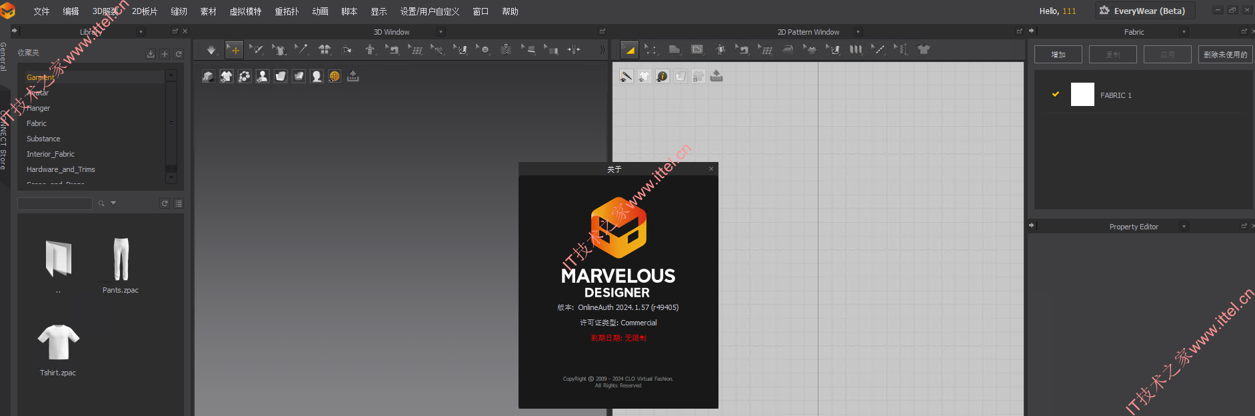Collapse the Library panel with the arrow icon
1255x416 pixels.
[x=15, y=31]
